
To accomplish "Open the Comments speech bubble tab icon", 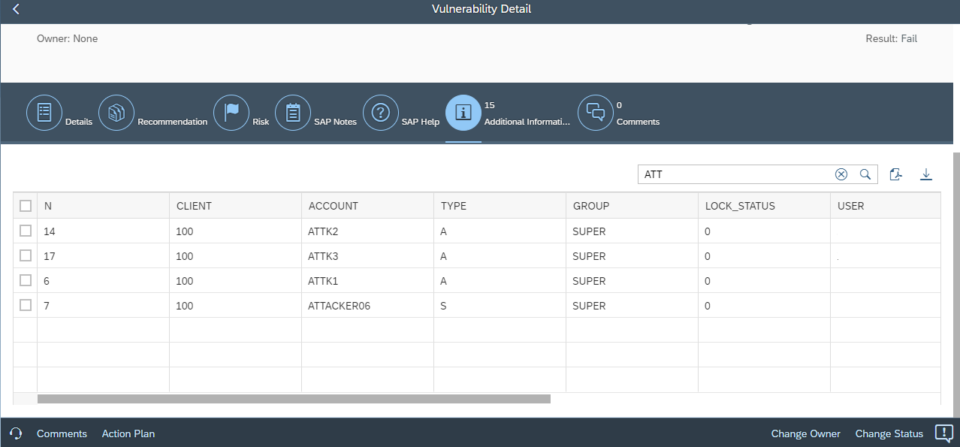I will click(x=595, y=113).
